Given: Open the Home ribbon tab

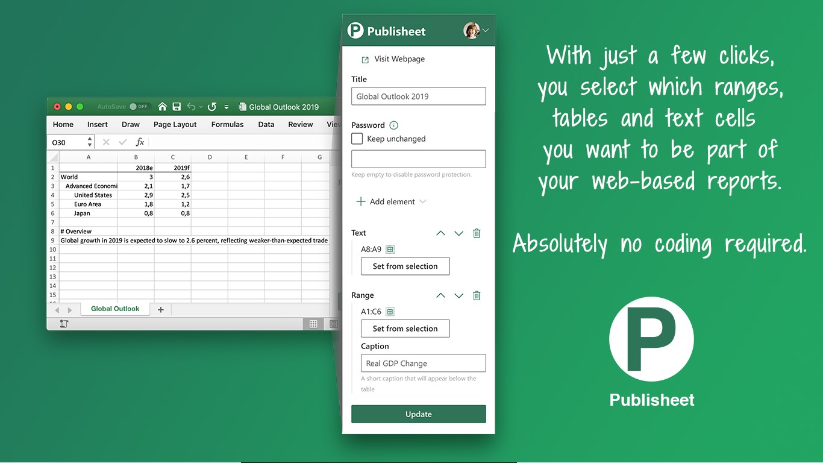Looking at the screenshot, I should click(63, 124).
